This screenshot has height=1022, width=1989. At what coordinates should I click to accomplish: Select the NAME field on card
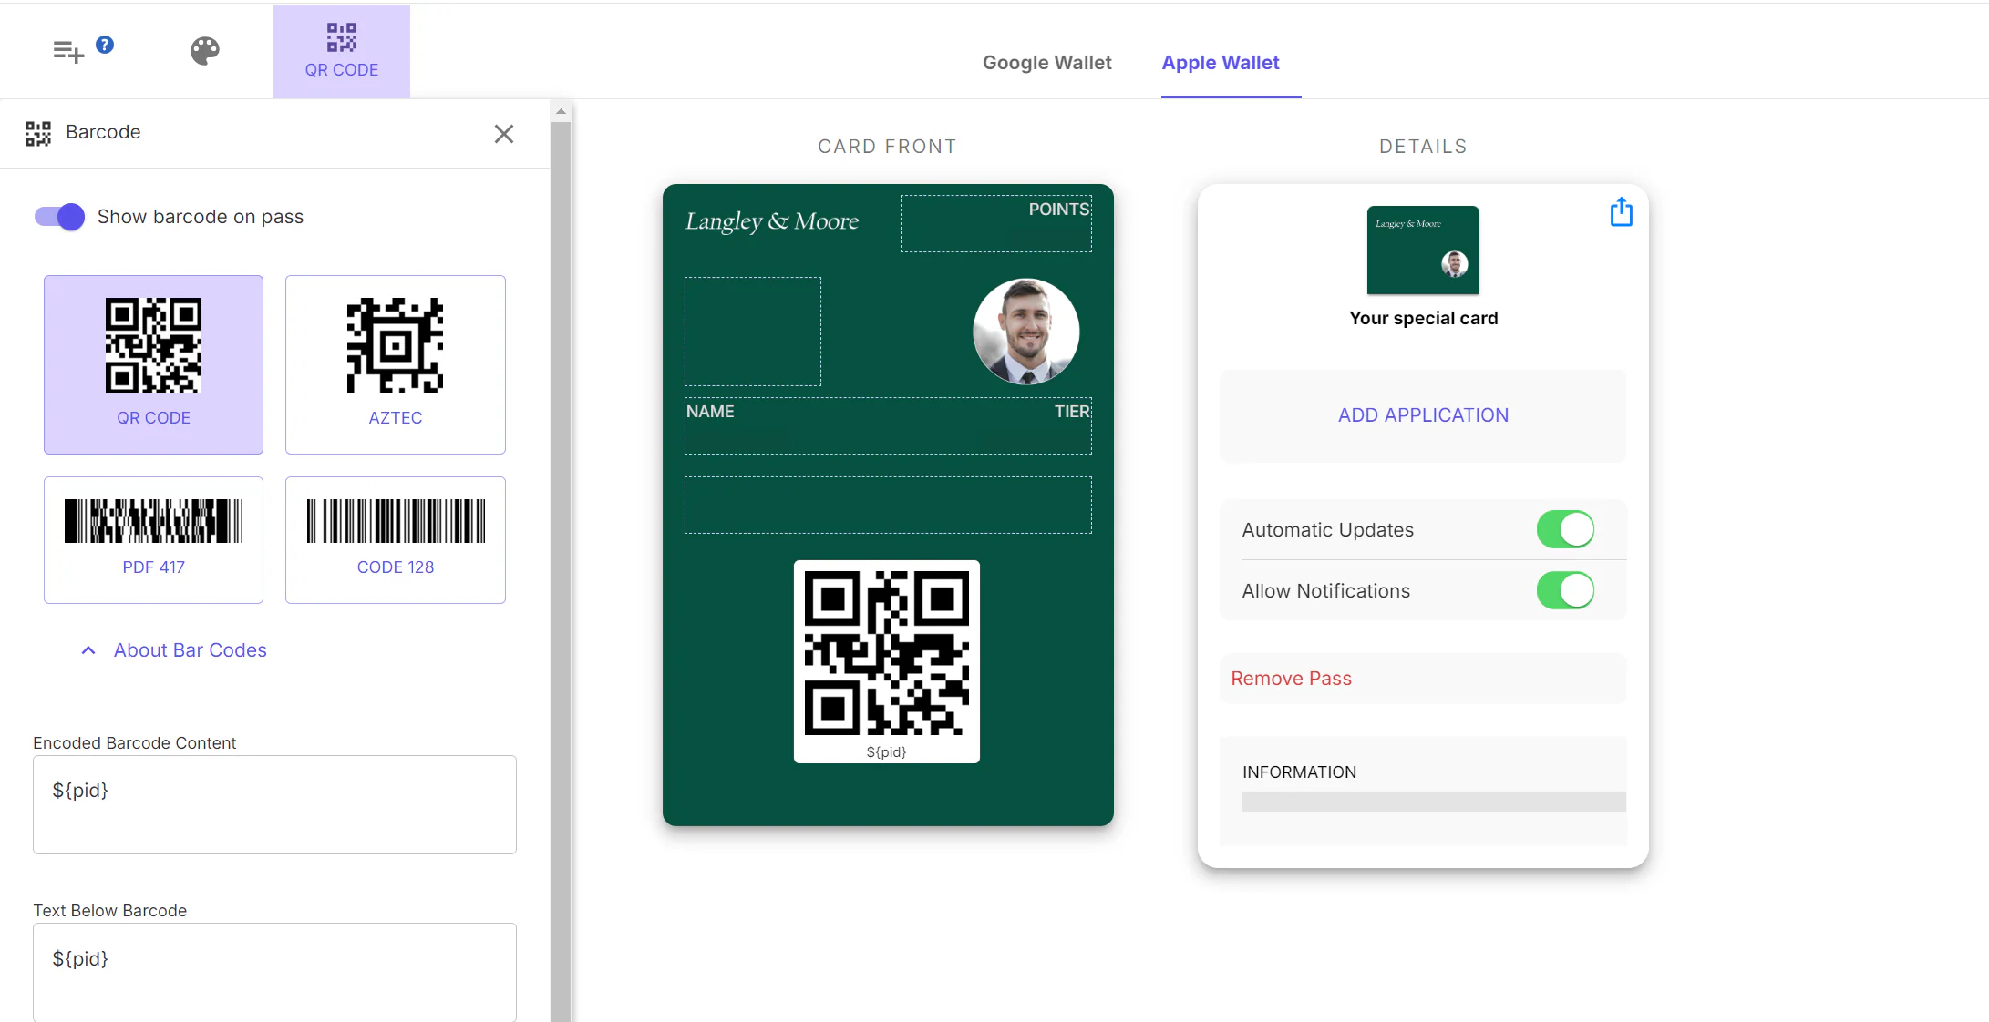pyautogui.click(x=711, y=412)
